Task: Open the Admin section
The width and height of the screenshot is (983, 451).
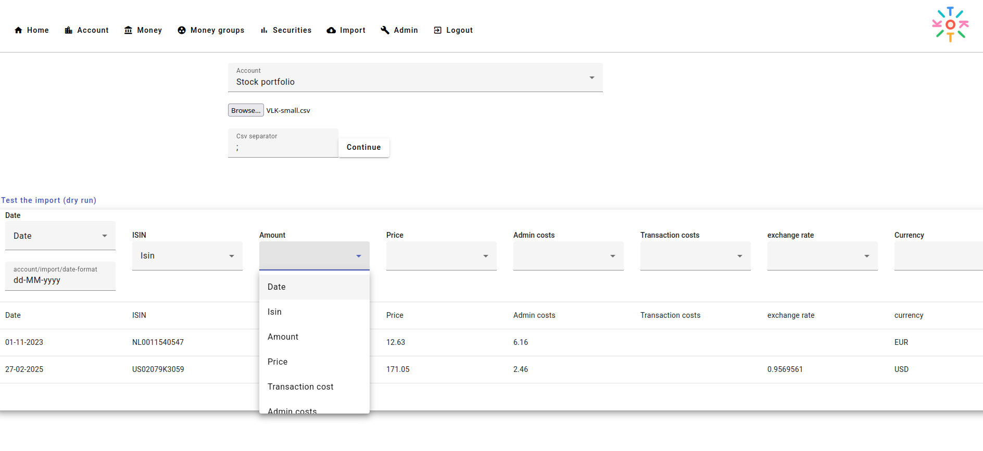Action: coord(399,30)
